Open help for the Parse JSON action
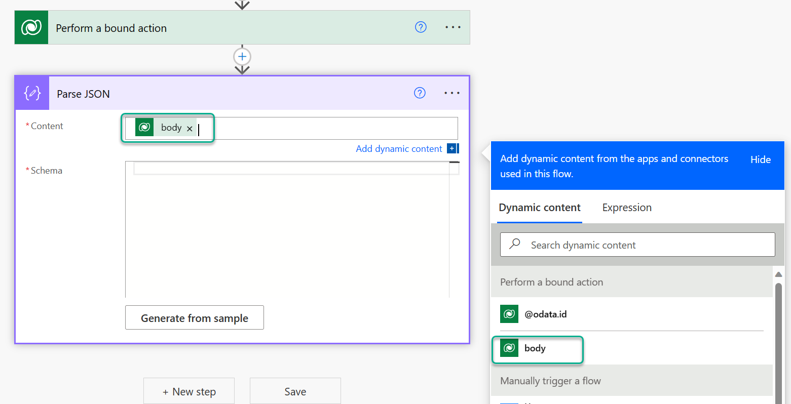791x404 pixels. 421,93
